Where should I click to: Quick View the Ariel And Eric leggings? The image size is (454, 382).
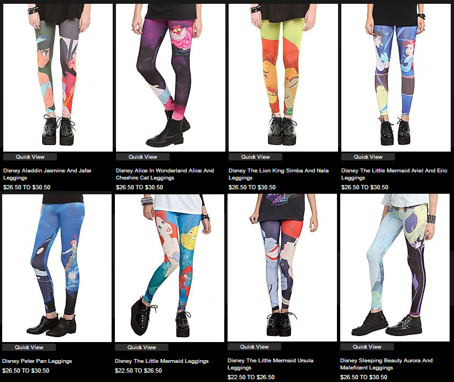(x=368, y=157)
